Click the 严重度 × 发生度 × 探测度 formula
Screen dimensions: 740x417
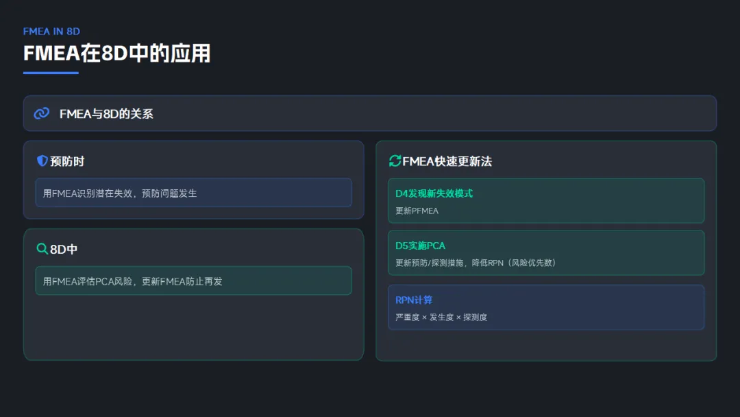(441, 318)
